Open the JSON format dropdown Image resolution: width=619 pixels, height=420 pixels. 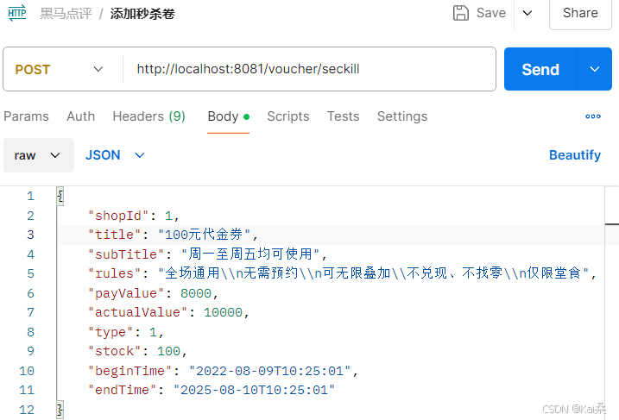pyautogui.click(x=115, y=155)
